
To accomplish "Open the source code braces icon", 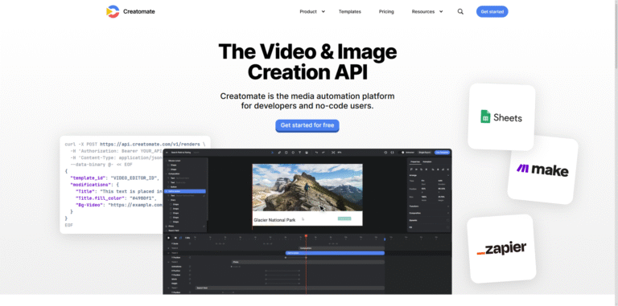I will 392,153.
